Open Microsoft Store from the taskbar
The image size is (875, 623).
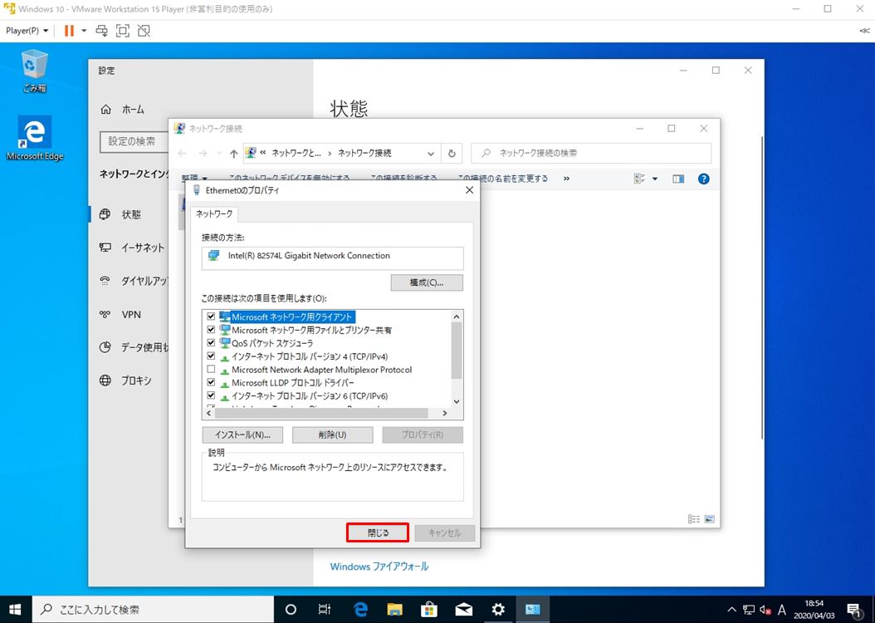tap(429, 610)
